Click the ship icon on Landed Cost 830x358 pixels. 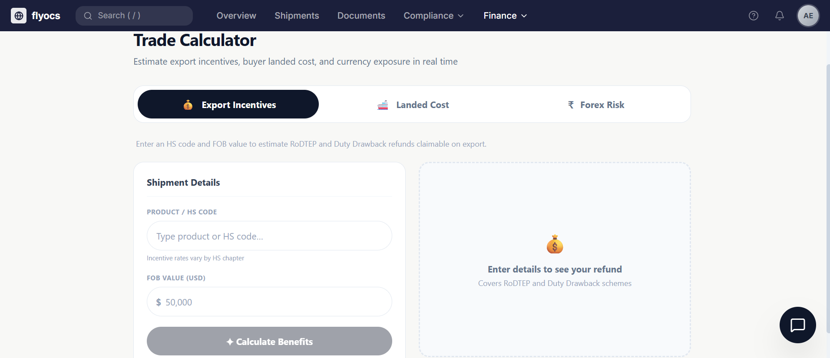383,105
